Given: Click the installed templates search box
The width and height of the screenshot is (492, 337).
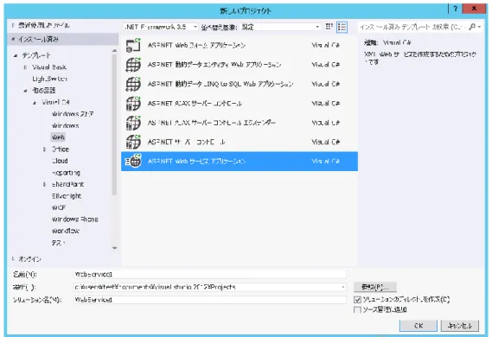Looking at the screenshot, I should click(x=413, y=27).
